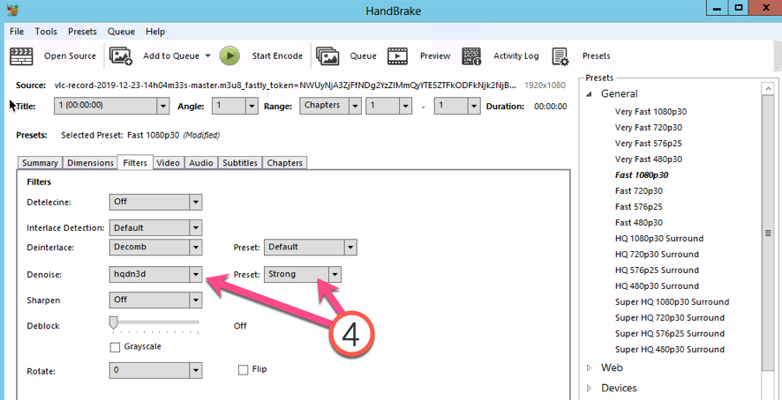The width and height of the screenshot is (782, 400).
Task: Select the Super HQ 480p30 Surround preset
Action: point(670,350)
